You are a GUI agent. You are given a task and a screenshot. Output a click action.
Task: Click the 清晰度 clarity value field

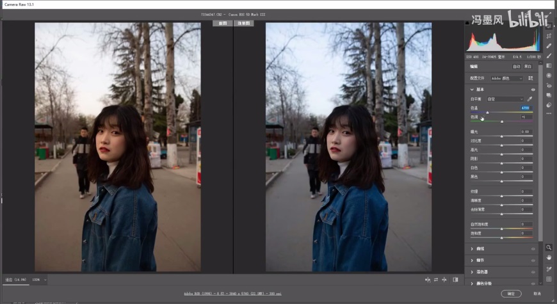tap(526, 200)
